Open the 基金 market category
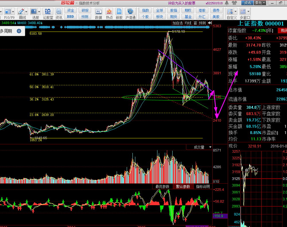287x227 pixels. pyautogui.click(x=188, y=17)
